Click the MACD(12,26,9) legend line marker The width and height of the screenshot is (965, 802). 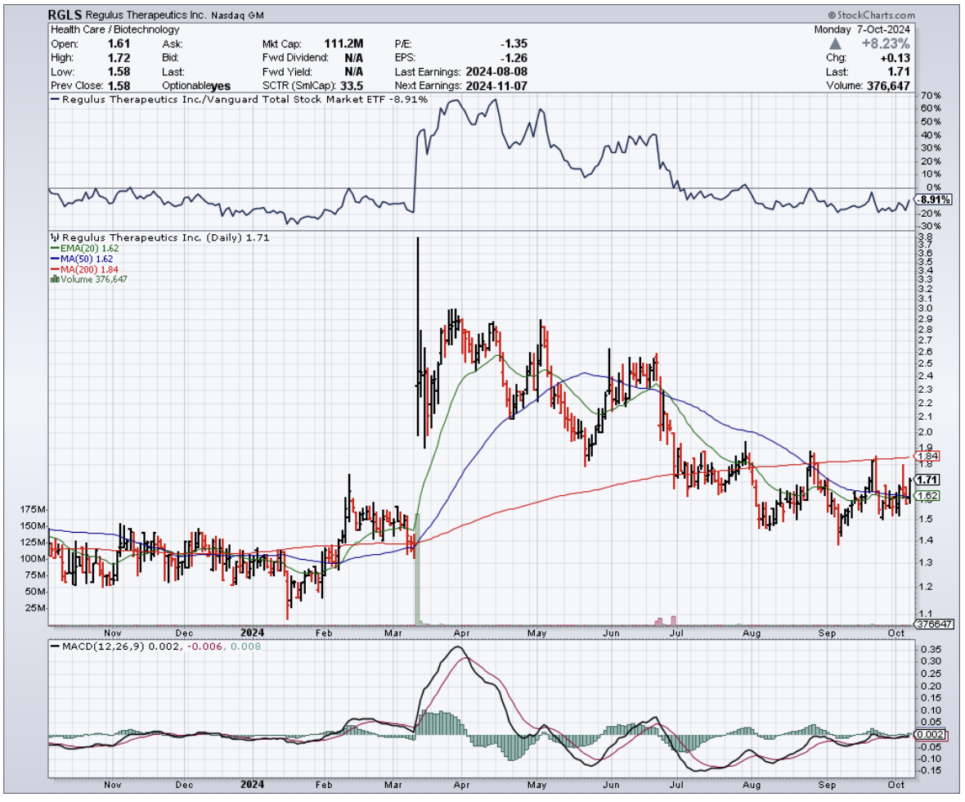click(x=55, y=648)
